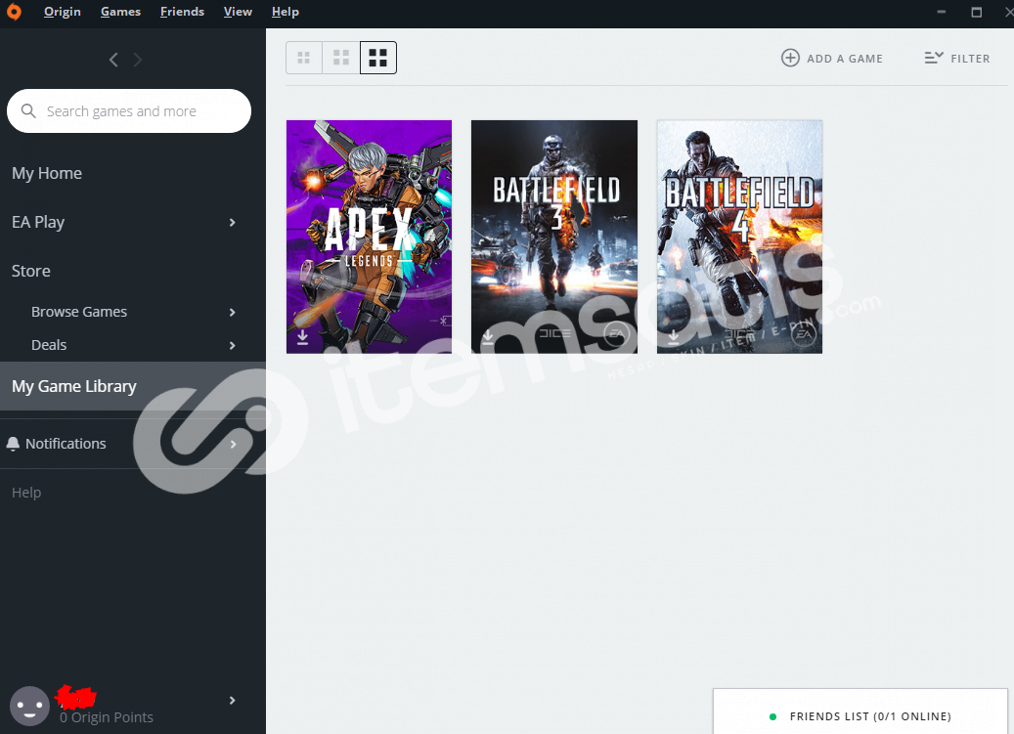Open Browse Games
The height and width of the screenshot is (734, 1014).
[79, 312]
